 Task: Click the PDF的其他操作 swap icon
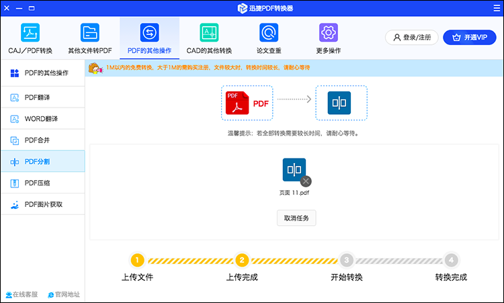tap(149, 32)
